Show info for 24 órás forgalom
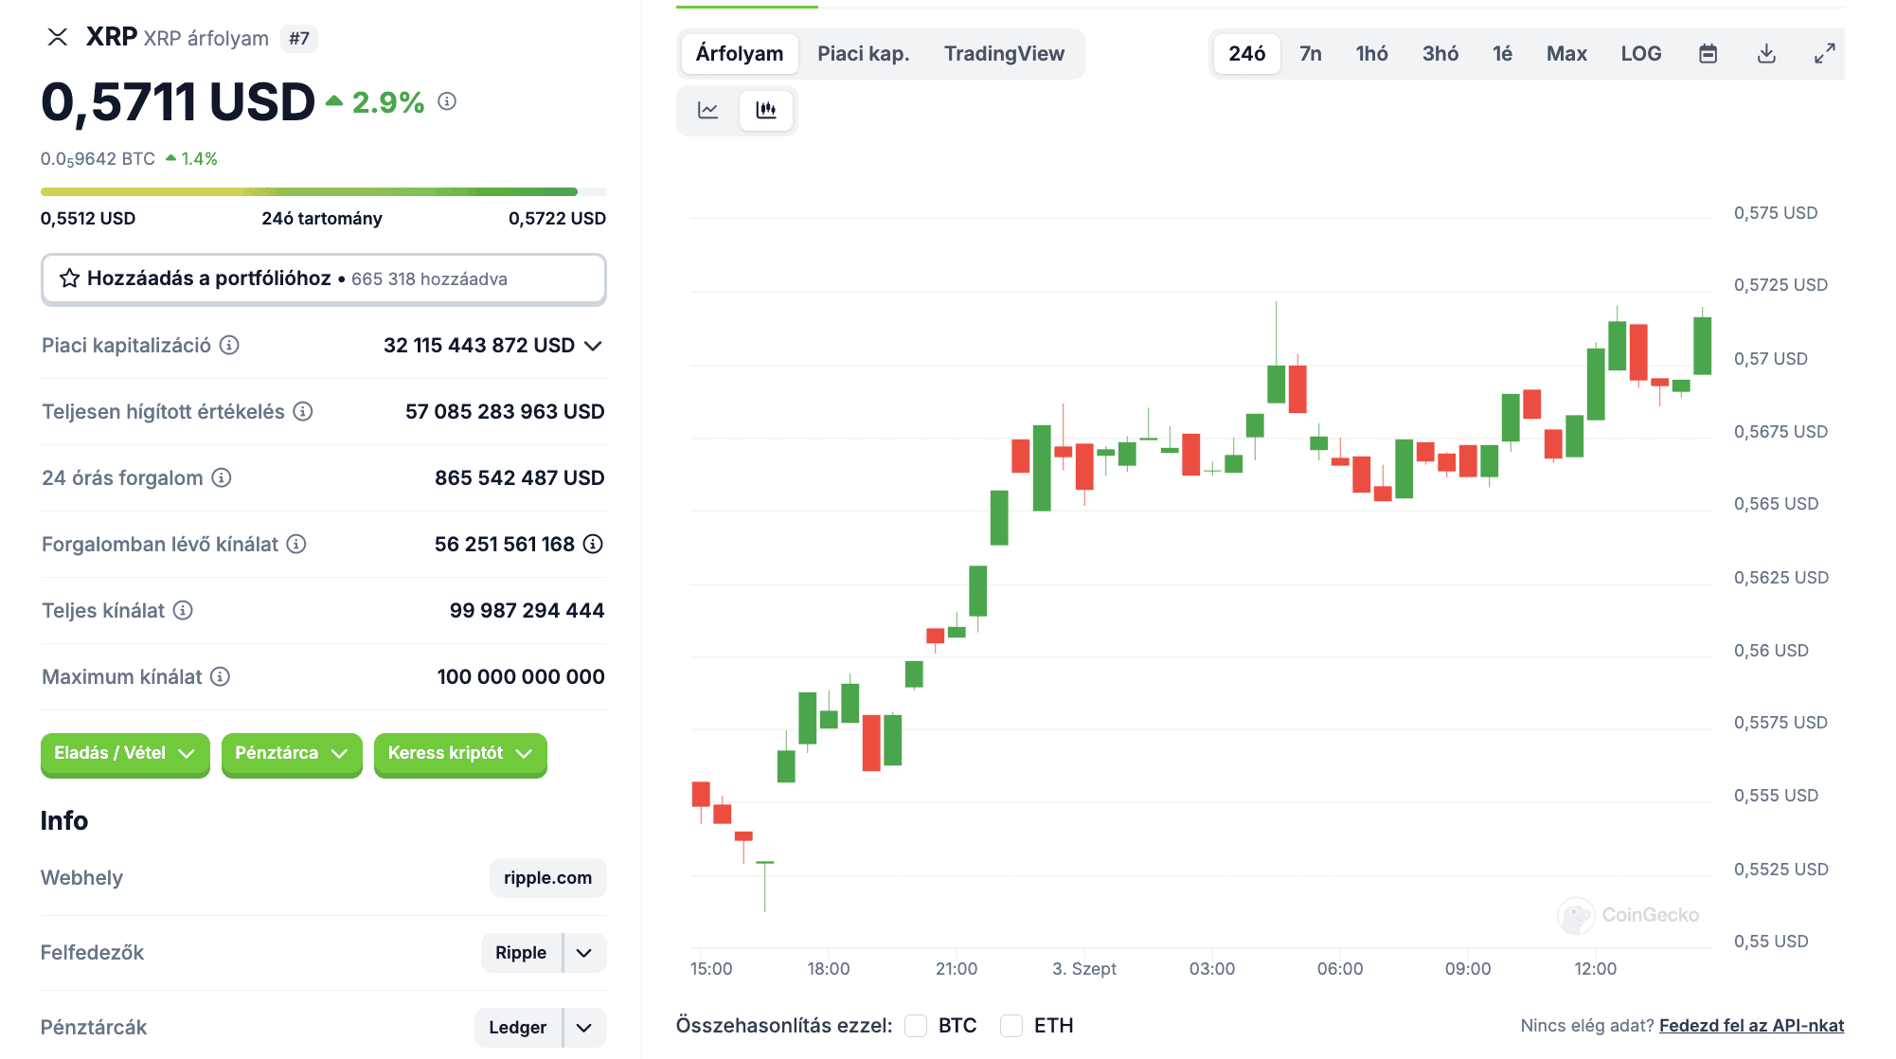Image resolution: width=1896 pixels, height=1059 pixels. [222, 477]
